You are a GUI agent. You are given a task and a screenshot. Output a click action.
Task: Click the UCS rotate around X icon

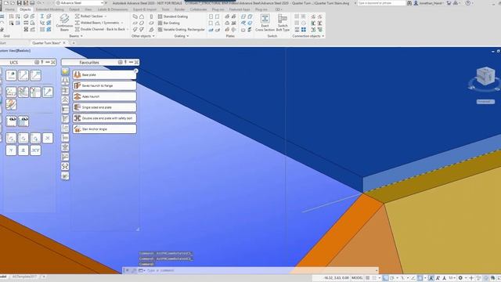point(11,138)
